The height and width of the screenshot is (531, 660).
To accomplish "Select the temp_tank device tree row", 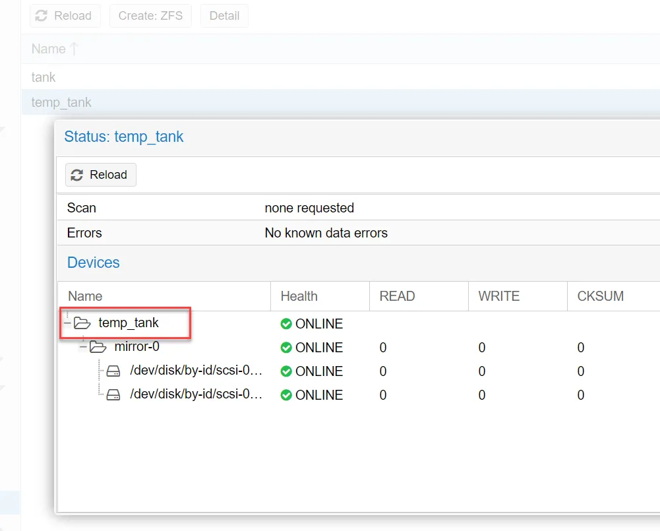I will click(x=359, y=323).
